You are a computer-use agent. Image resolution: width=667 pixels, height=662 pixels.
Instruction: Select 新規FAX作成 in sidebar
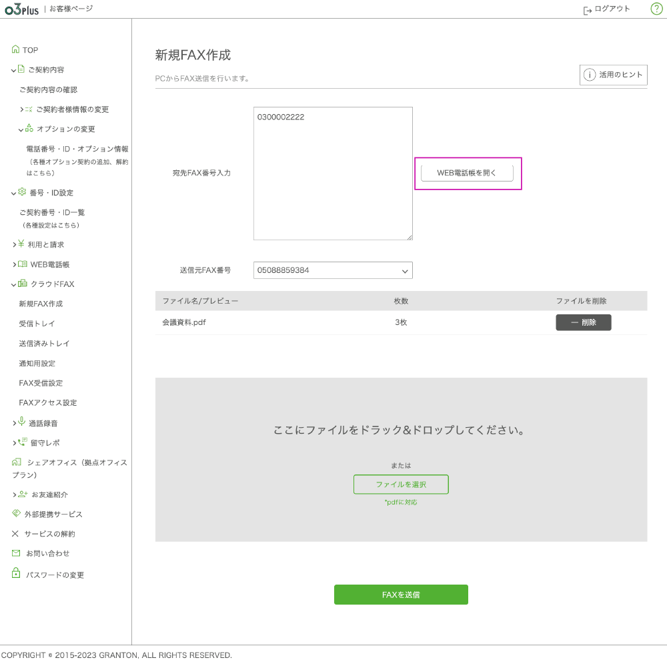pos(41,304)
